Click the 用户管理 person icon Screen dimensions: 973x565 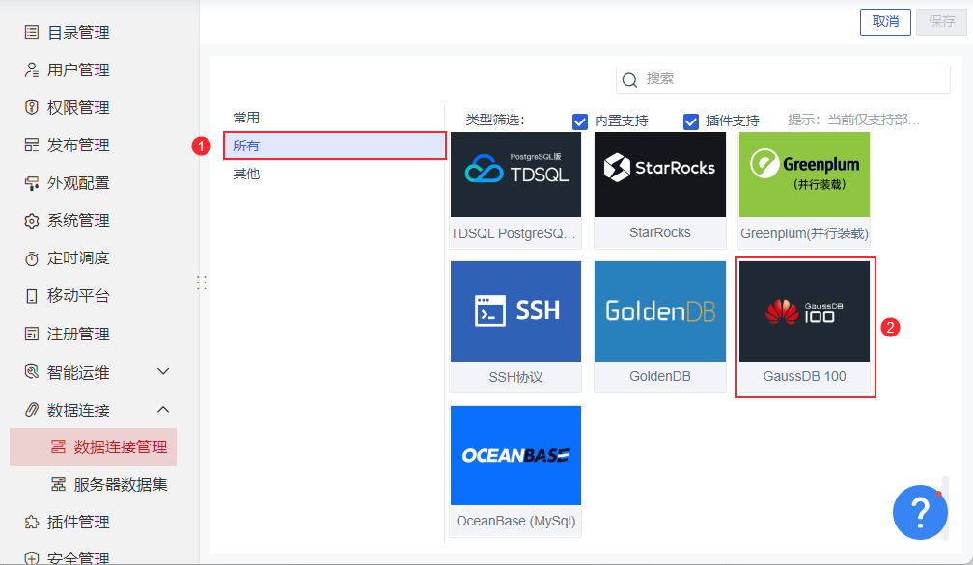coord(32,70)
